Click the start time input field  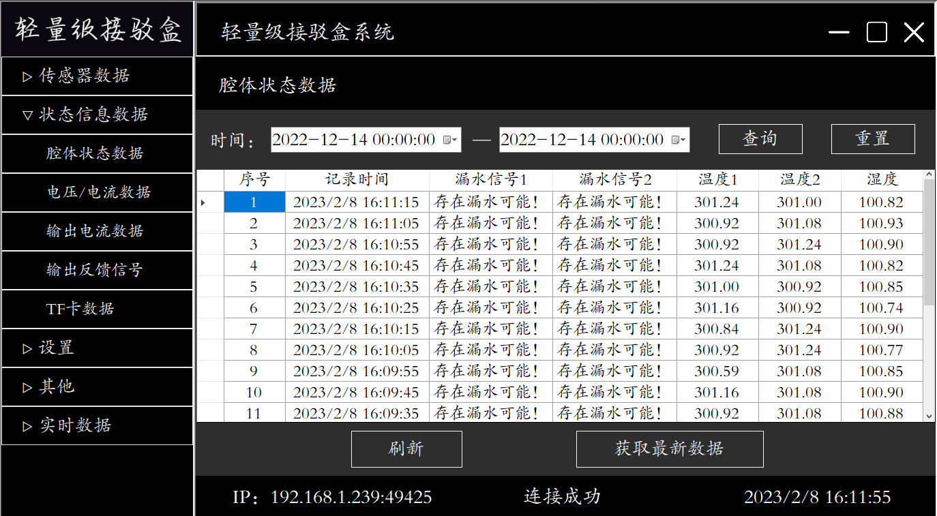(355, 140)
